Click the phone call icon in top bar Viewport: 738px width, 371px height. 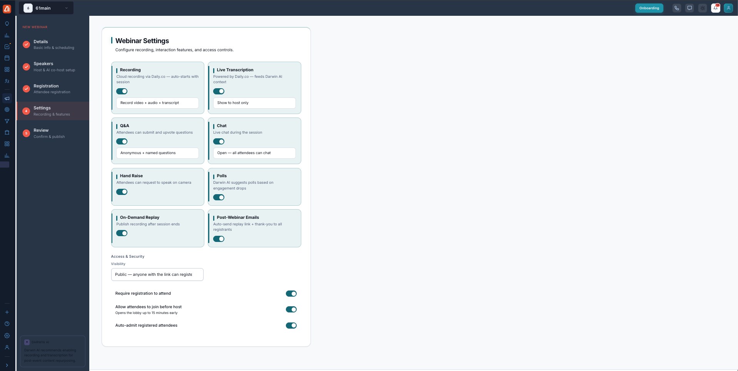click(x=676, y=8)
